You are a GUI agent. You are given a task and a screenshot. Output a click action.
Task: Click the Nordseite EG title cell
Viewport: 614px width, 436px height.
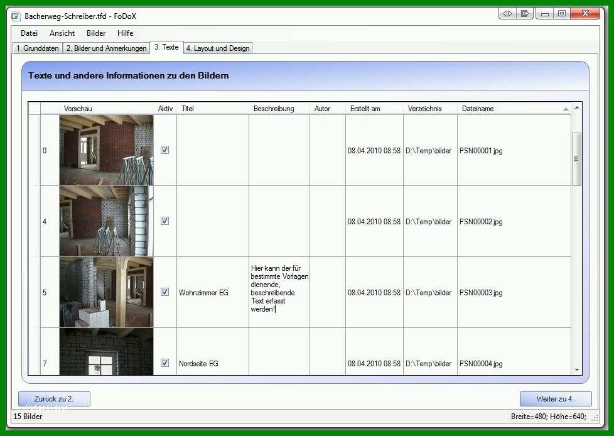[213, 351]
